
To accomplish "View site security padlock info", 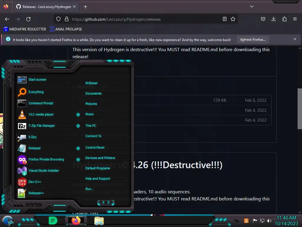I will pos(67,19).
